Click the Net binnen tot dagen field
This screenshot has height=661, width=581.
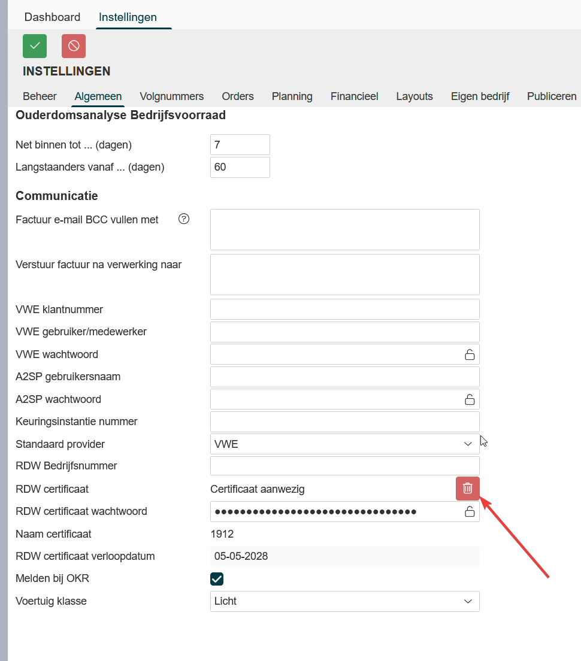pos(240,145)
